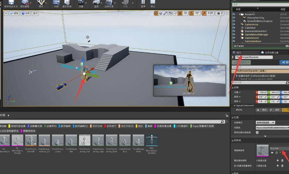Toggle surface snapping icon
The image size is (289, 174).
(x=175, y=13)
